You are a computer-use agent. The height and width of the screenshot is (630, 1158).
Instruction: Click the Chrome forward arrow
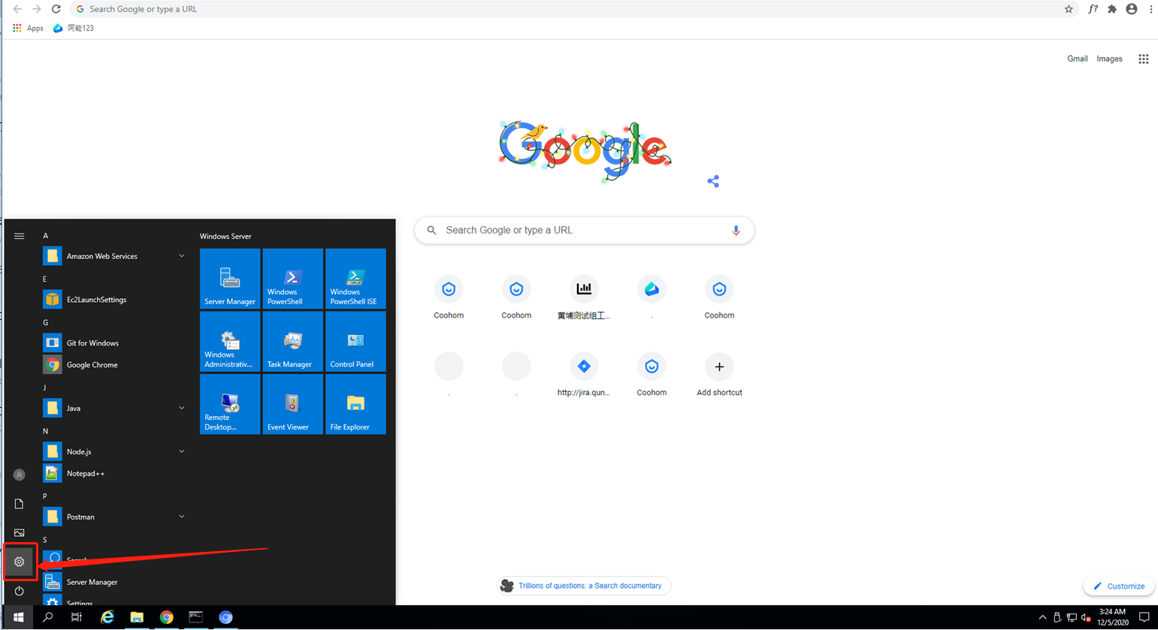click(x=36, y=9)
